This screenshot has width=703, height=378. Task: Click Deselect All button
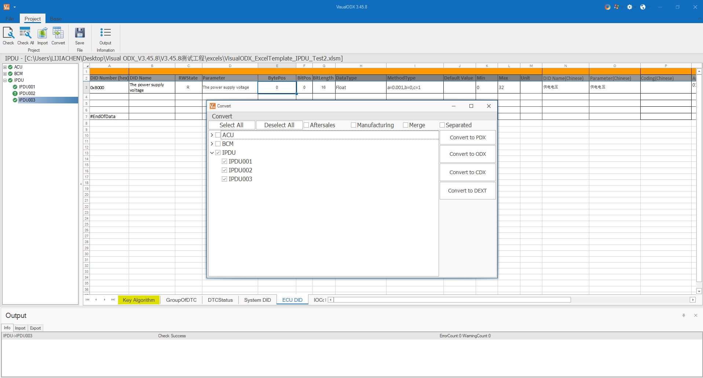[279, 125]
